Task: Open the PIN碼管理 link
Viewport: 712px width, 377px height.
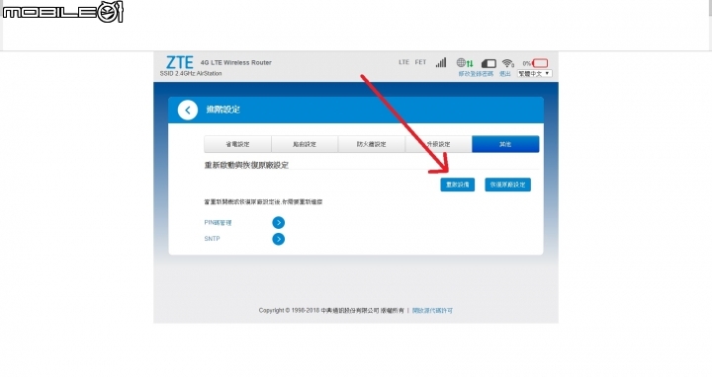Action: coord(218,222)
